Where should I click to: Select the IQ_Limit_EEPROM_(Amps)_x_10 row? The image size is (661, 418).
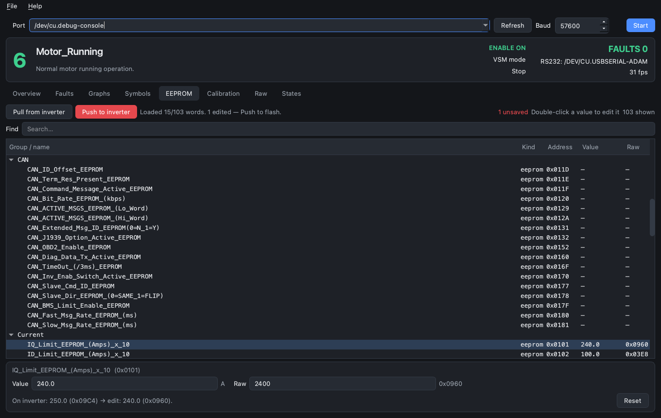[x=328, y=344]
